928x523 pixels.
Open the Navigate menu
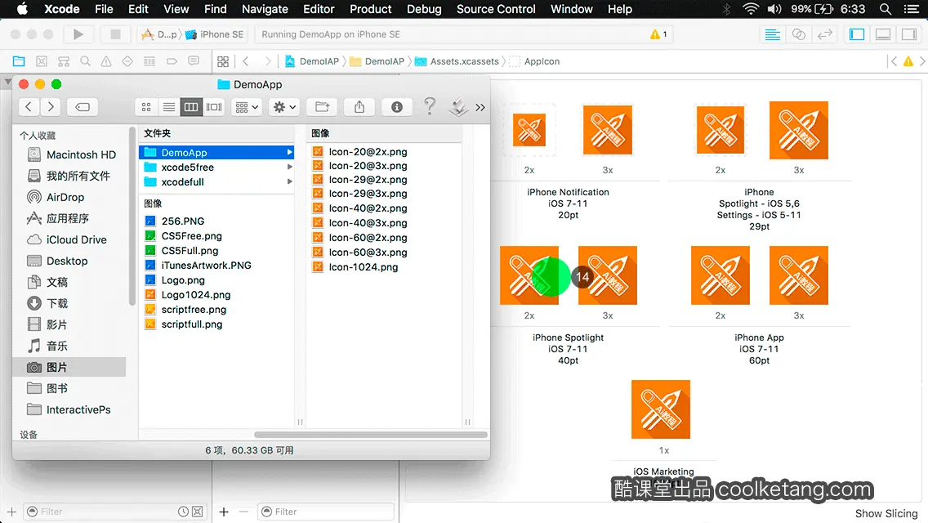coord(265,9)
